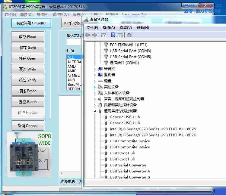Open 文件(F) menu in Device Manager
The width and height of the screenshot is (226, 195).
coord(92,28)
